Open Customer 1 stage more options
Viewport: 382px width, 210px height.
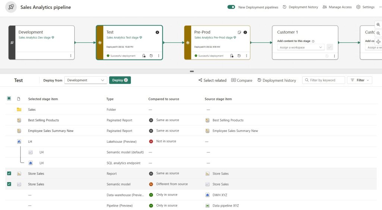pos(334,56)
